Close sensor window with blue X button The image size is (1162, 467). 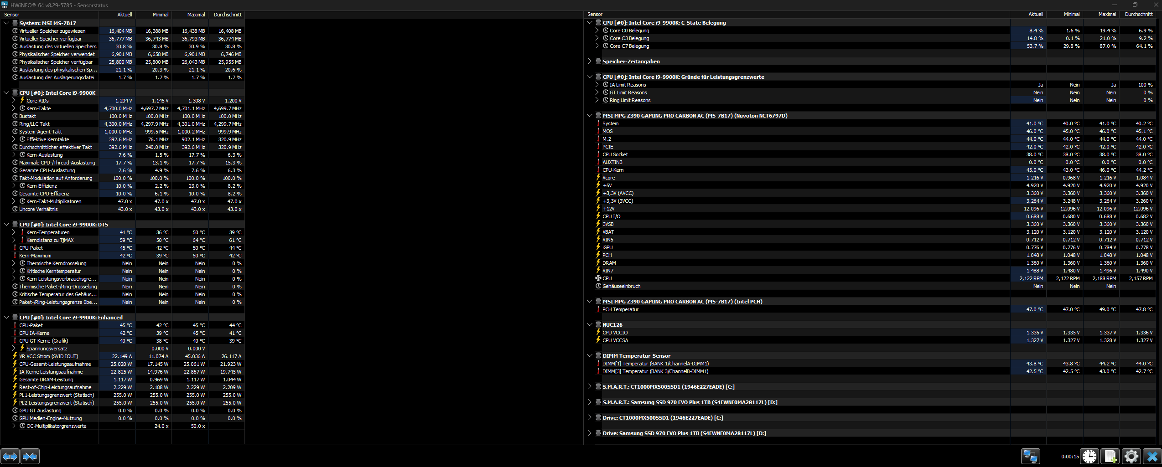(x=1152, y=456)
